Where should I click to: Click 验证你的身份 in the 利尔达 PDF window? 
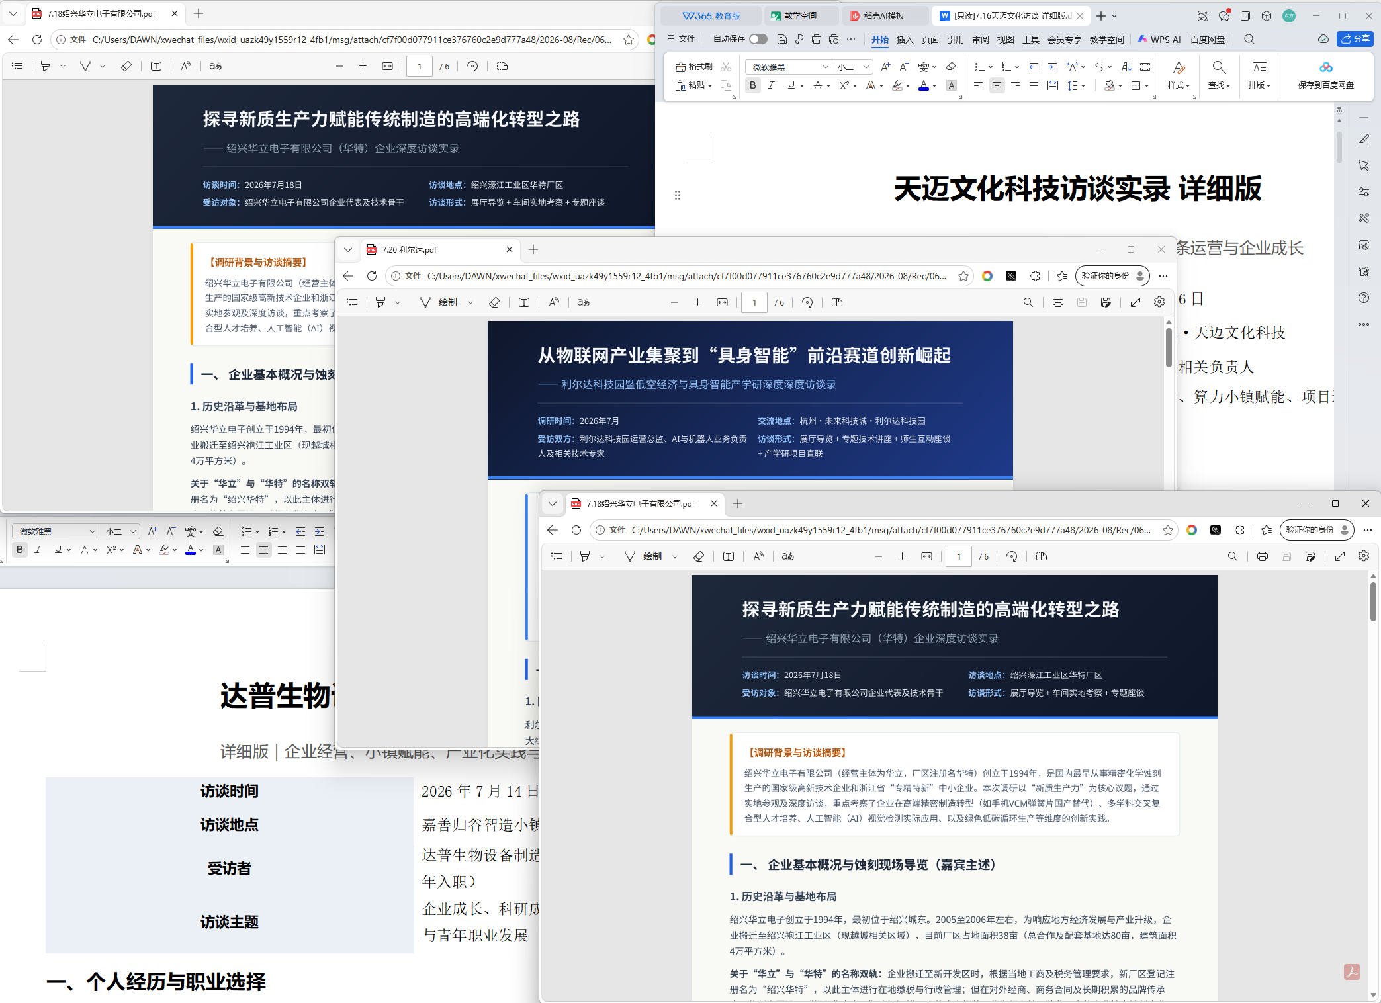point(1112,276)
